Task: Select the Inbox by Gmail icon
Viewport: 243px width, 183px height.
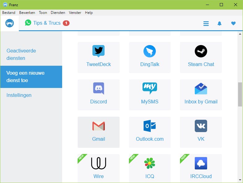Action: pos(201,89)
